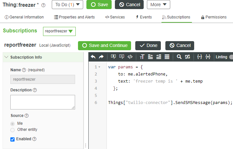233x149 pixels.
Task: Click the Save and Continue button
Action: tap(105, 46)
